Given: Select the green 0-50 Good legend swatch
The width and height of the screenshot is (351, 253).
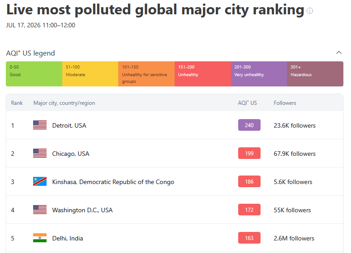Looking at the screenshot, I should [34, 74].
